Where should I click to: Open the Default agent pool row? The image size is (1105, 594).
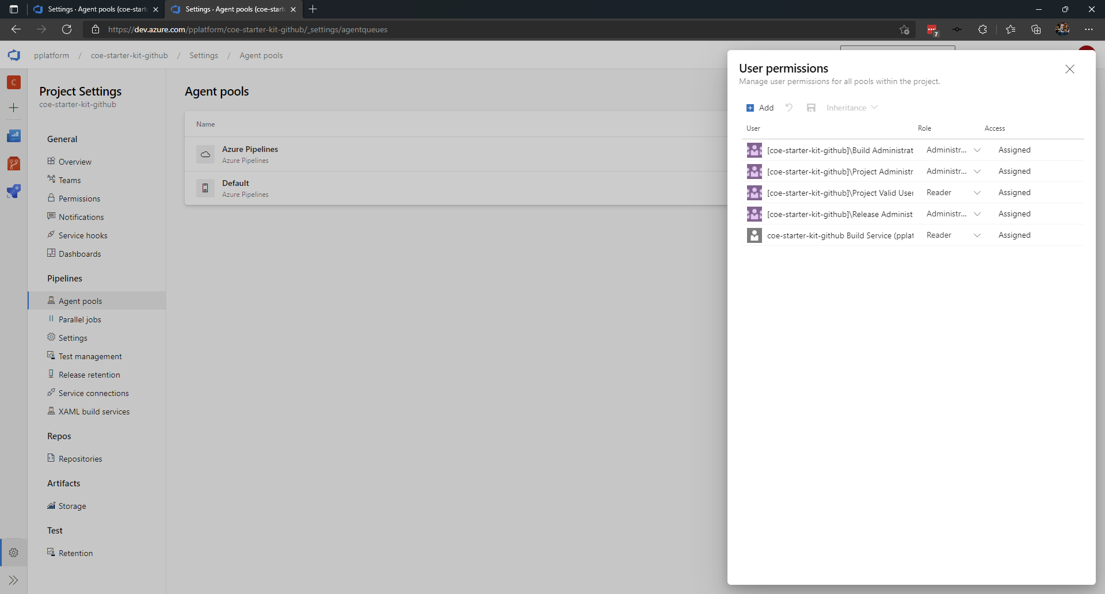456,188
